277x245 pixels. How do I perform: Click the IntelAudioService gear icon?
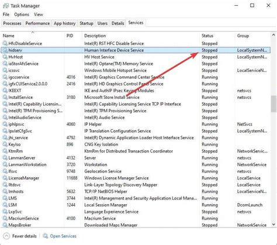[5, 118]
